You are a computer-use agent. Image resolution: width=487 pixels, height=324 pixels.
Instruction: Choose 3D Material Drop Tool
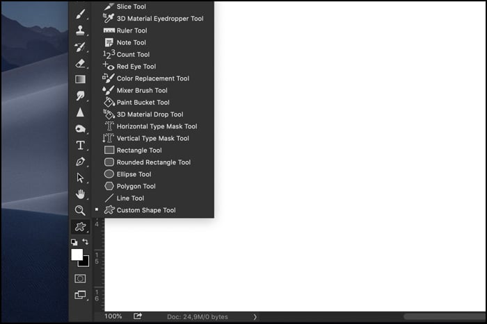(x=153, y=114)
